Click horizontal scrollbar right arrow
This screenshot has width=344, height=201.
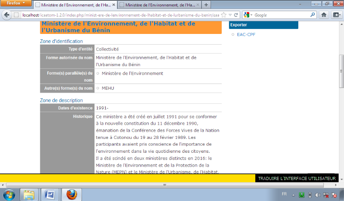pos(336,185)
